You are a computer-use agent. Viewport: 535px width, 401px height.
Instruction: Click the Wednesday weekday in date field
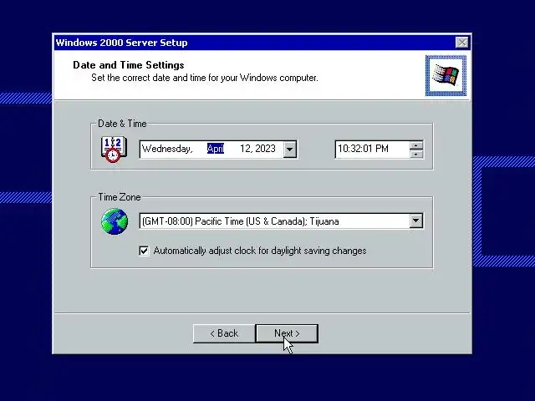(167, 149)
